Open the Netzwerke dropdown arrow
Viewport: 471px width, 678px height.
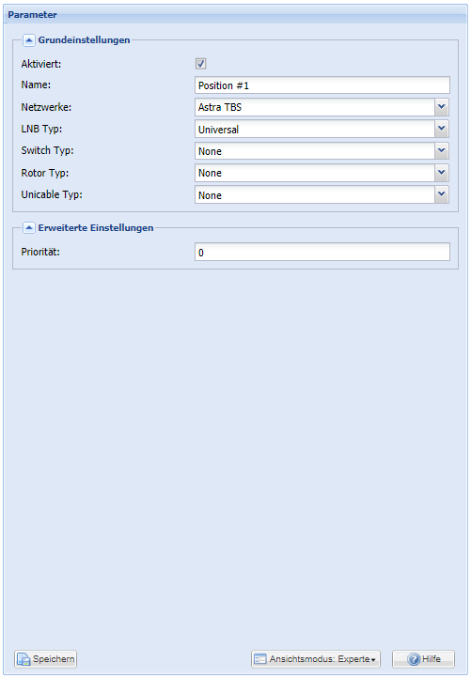click(x=442, y=107)
